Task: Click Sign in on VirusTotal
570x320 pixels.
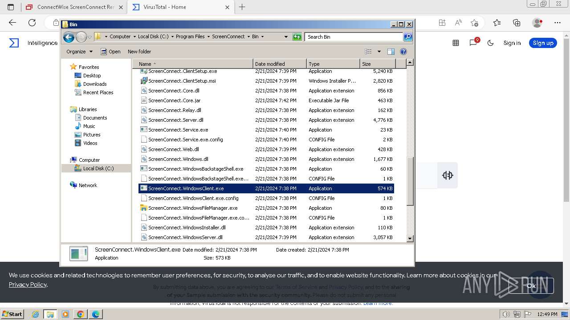Action: (512, 43)
